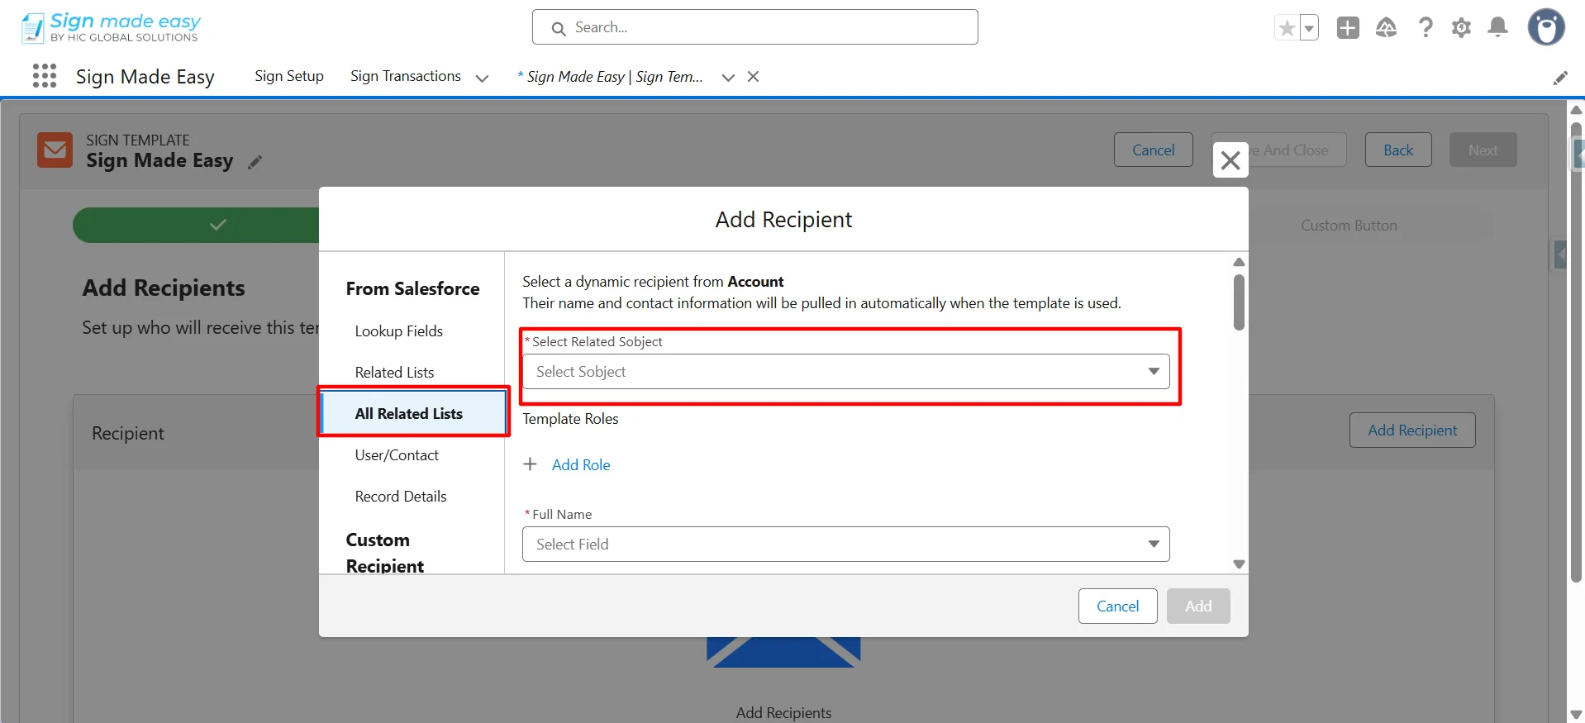Click the modal's vertical scrollbar thumb
Screen dimensions: 1585x723
(x=1239, y=302)
